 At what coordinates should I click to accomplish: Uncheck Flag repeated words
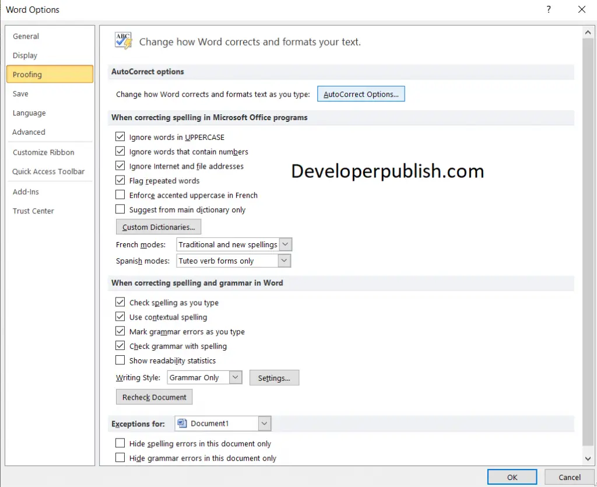pos(120,180)
